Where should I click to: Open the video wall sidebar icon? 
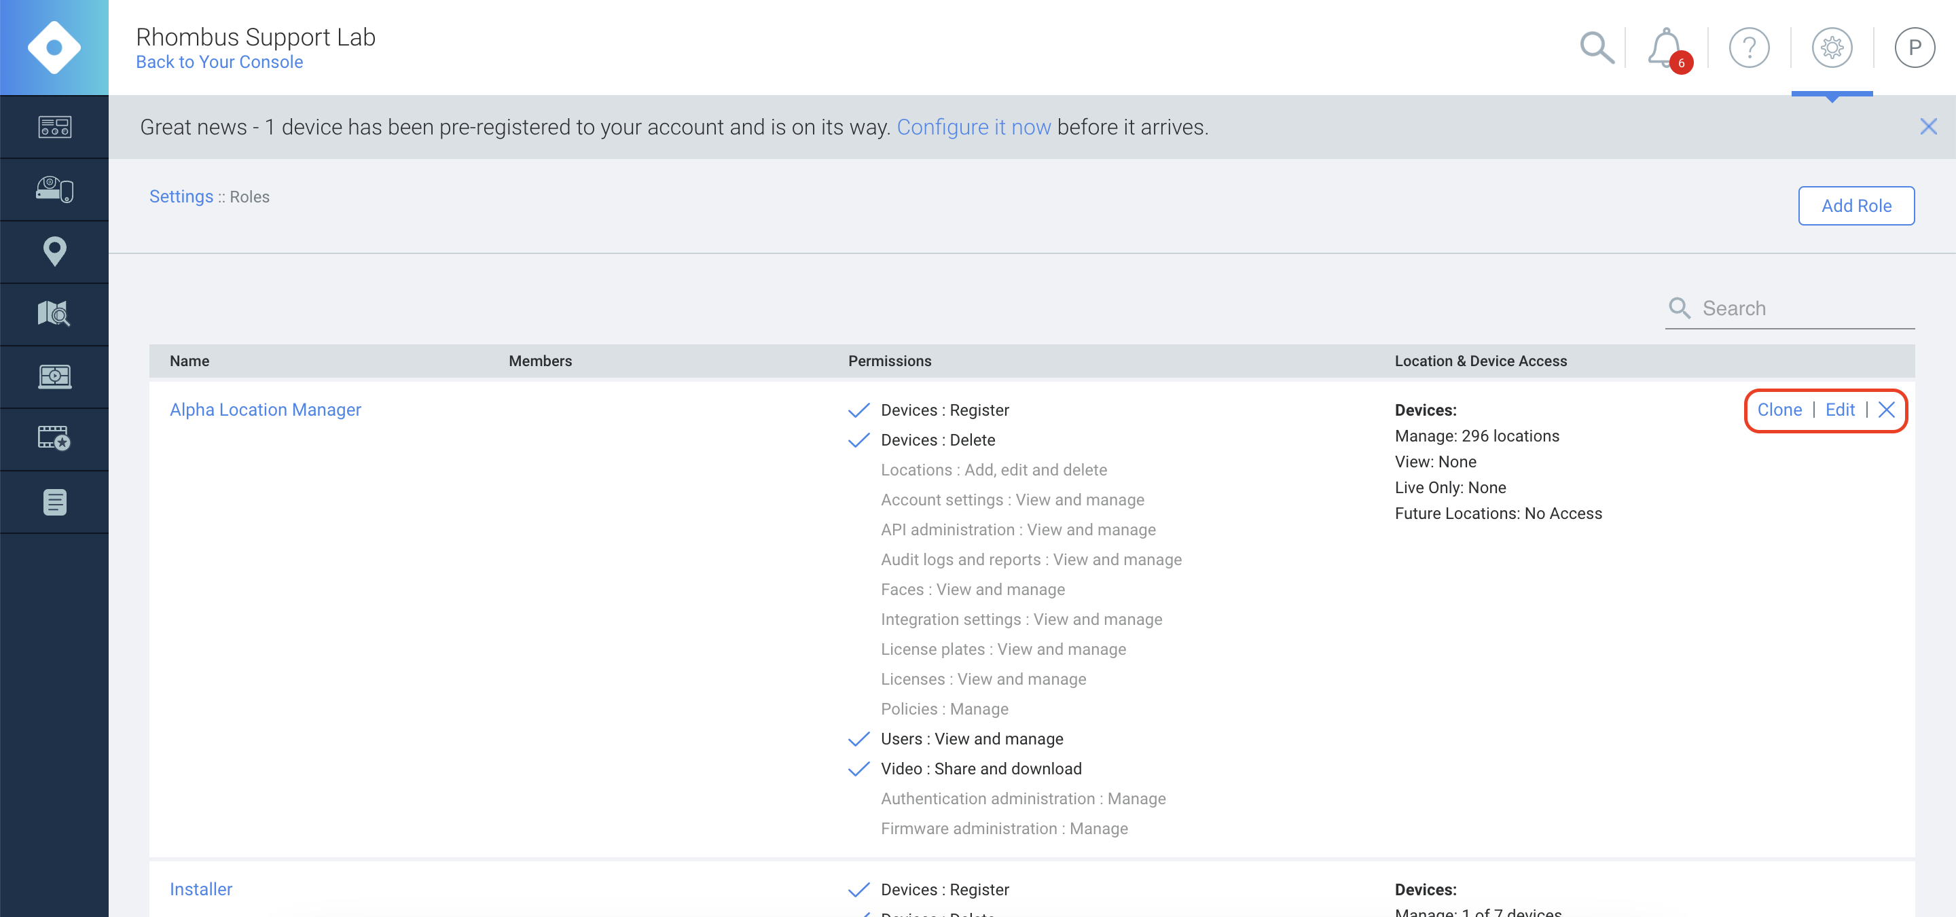pyautogui.click(x=54, y=376)
